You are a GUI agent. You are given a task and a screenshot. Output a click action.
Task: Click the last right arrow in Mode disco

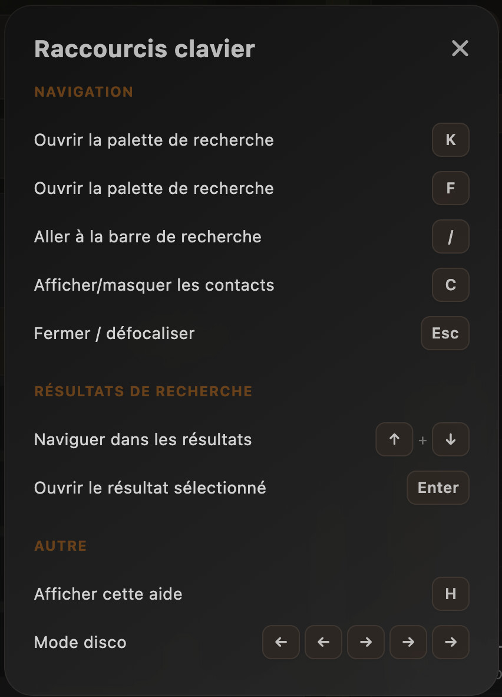[x=451, y=642]
